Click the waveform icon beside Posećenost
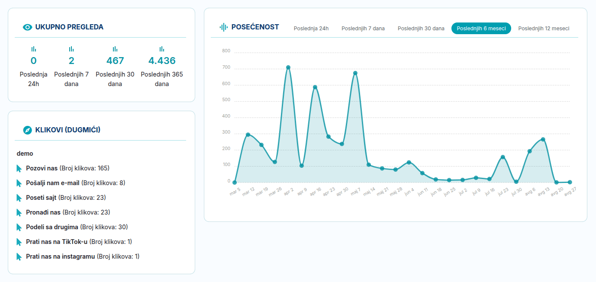 (224, 27)
